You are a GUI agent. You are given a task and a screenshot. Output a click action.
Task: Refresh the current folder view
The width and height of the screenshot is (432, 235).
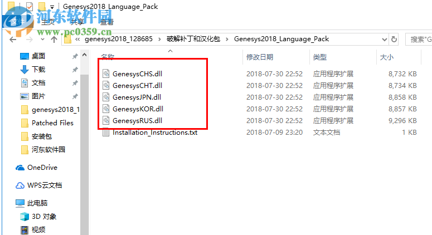(x=394, y=40)
